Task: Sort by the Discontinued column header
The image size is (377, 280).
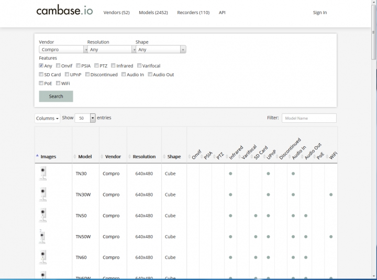Action: click(x=289, y=149)
